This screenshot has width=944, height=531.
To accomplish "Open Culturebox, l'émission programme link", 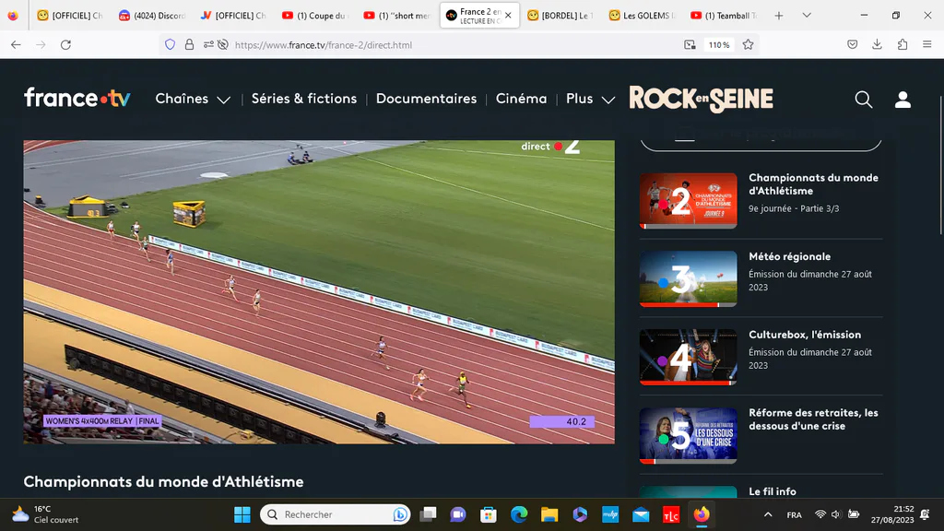I will [x=804, y=335].
